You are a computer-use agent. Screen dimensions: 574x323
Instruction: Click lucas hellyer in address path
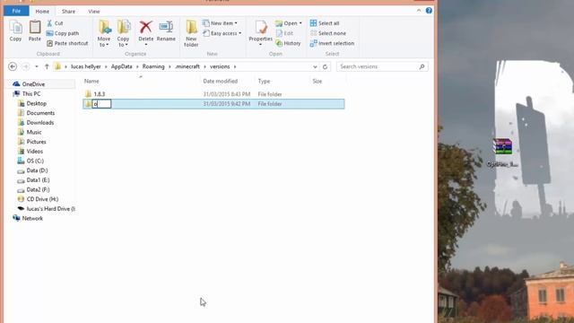(86, 66)
